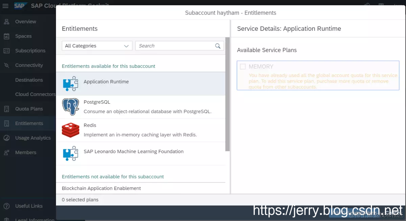Select the Redis entitlement
The width and height of the screenshot is (406, 221).
(x=141, y=130)
